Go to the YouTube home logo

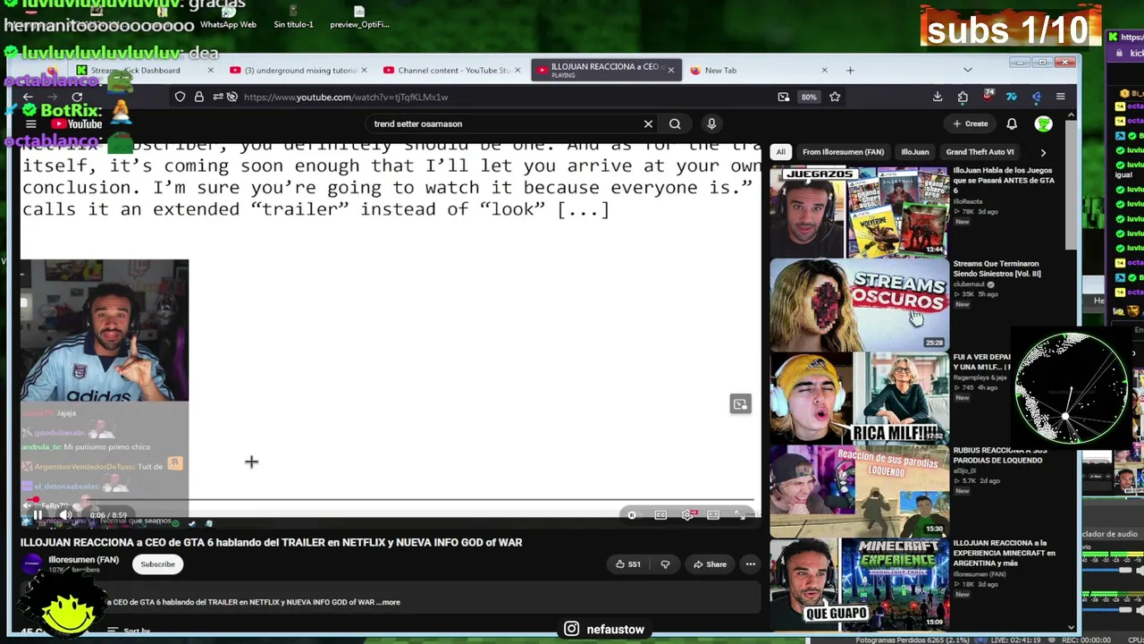(78, 124)
